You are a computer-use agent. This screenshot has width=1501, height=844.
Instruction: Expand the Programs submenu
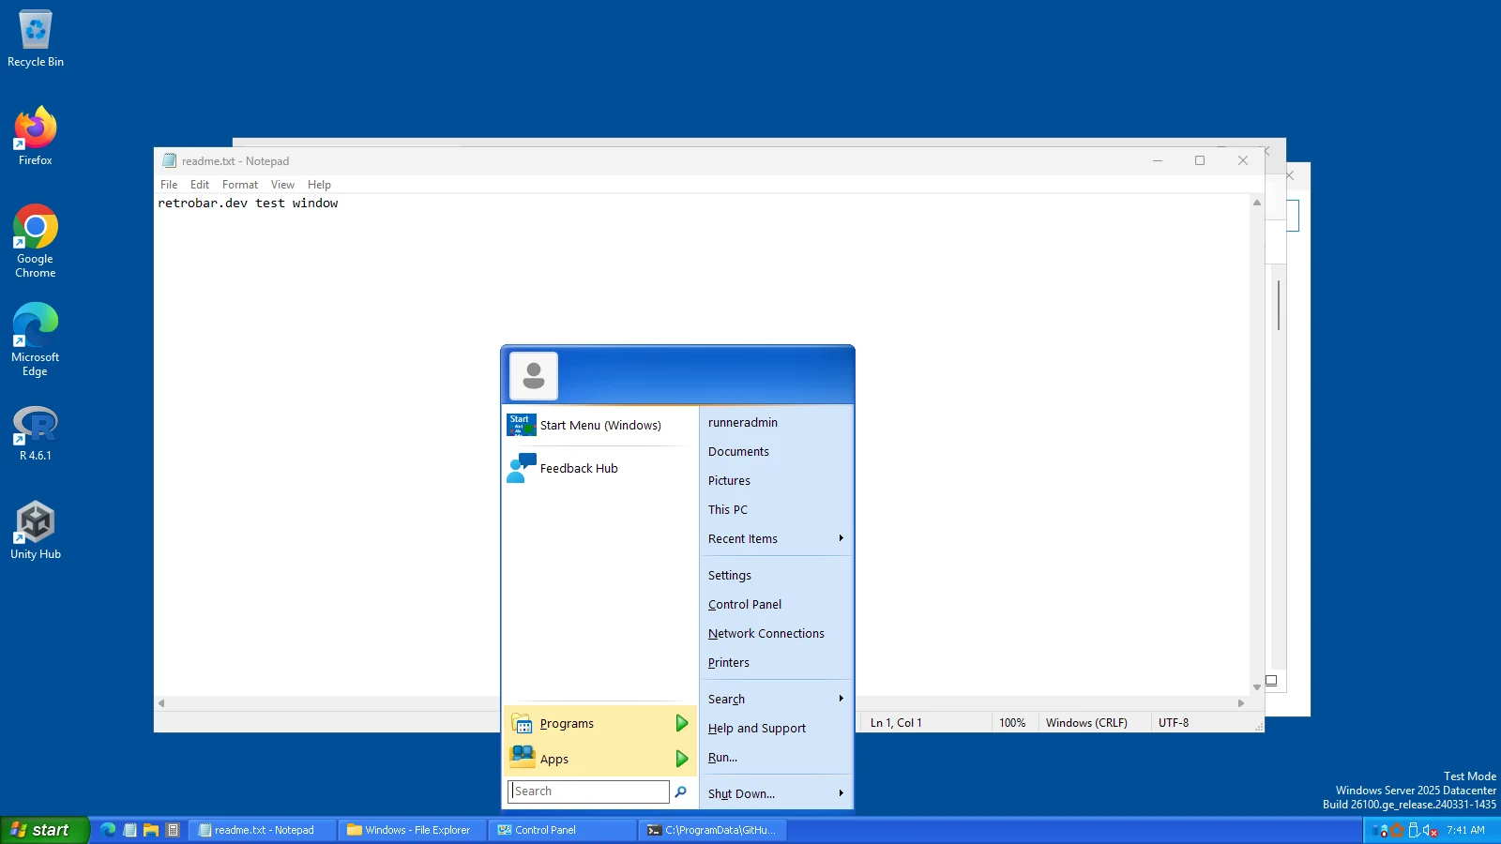click(x=600, y=724)
